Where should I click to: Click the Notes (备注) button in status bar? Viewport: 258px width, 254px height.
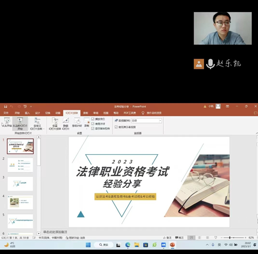point(167,237)
